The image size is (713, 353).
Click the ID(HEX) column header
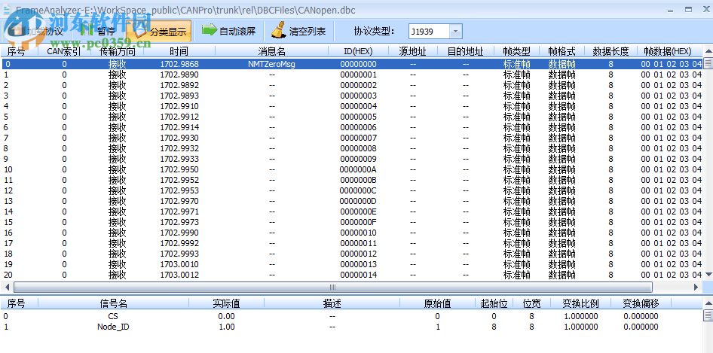[358, 51]
